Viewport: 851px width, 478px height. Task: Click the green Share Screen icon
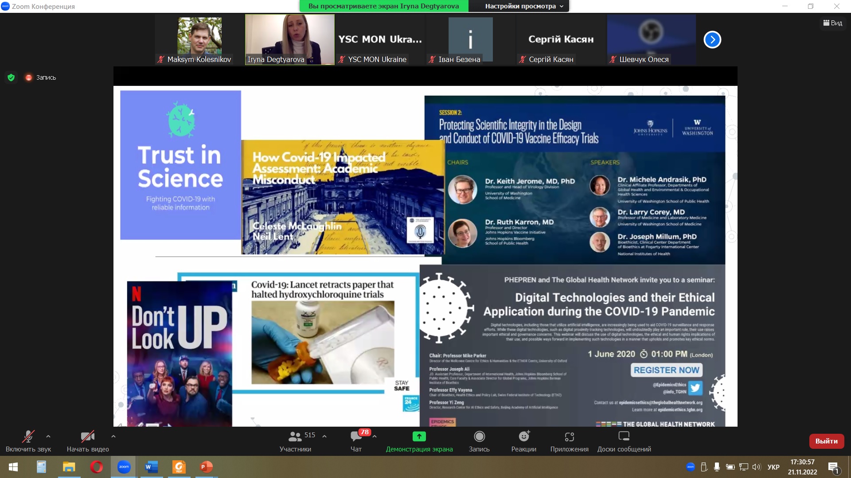[x=419, y=437]
